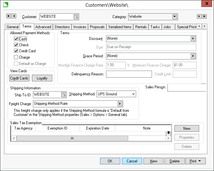Click the Delinquency Reason text field
The width and height of the screenshot is (214, 171).
click(x=129, y=74)
